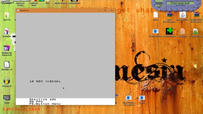
Task: Click the play button on the media player
Action: pos(170,10)
